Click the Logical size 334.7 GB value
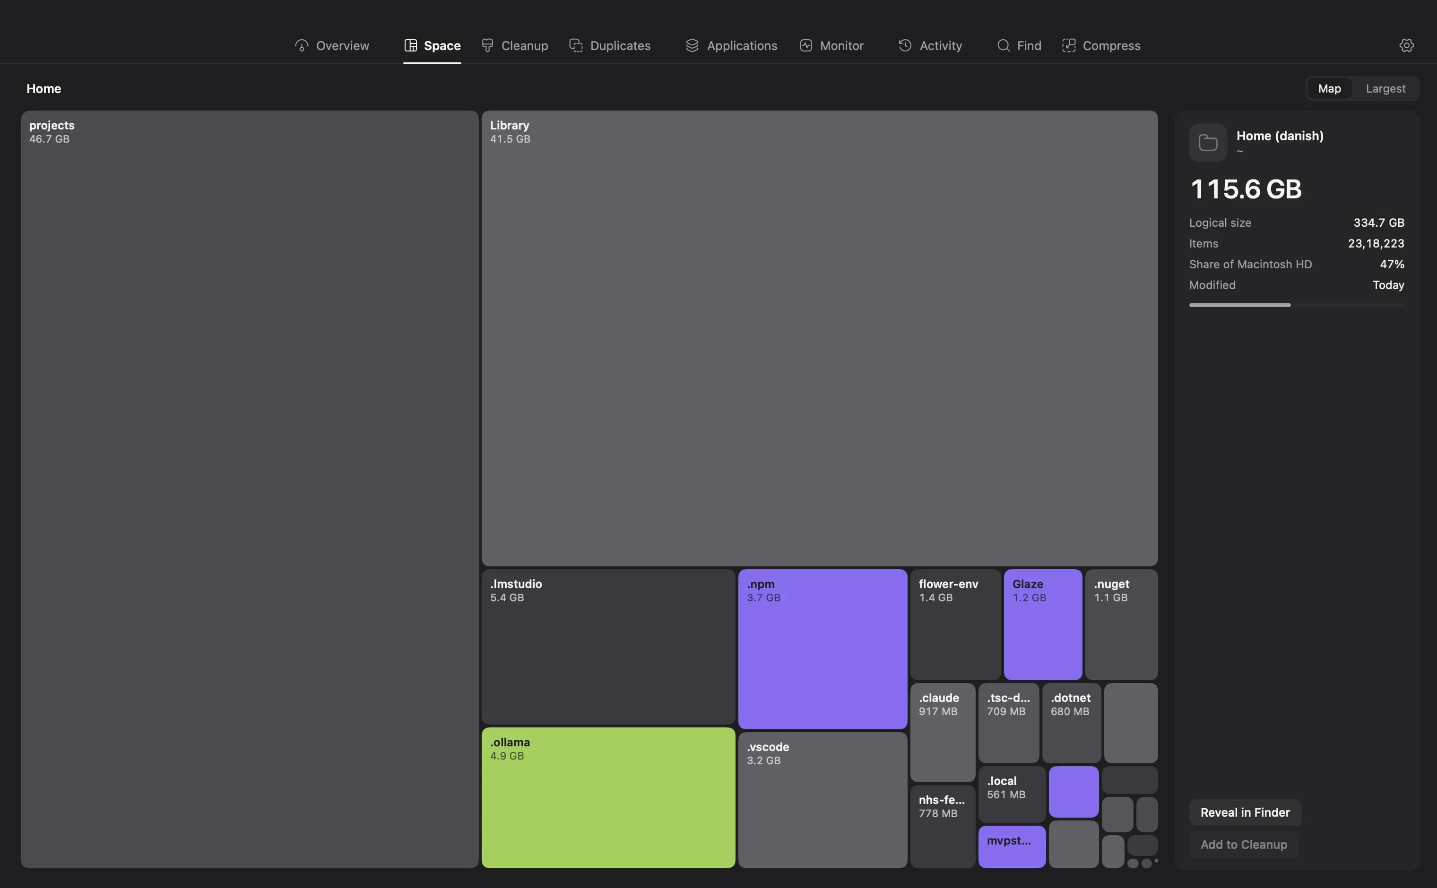This screenshot has width=1437, height=888. click(x=1379, y=222)
